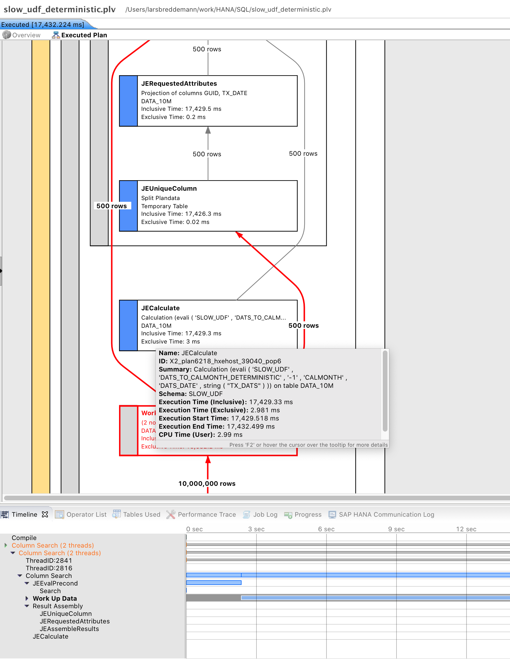Click the Timeline tab icon
Viewport: 510px width, 659px height.
(x=5, y=514)
